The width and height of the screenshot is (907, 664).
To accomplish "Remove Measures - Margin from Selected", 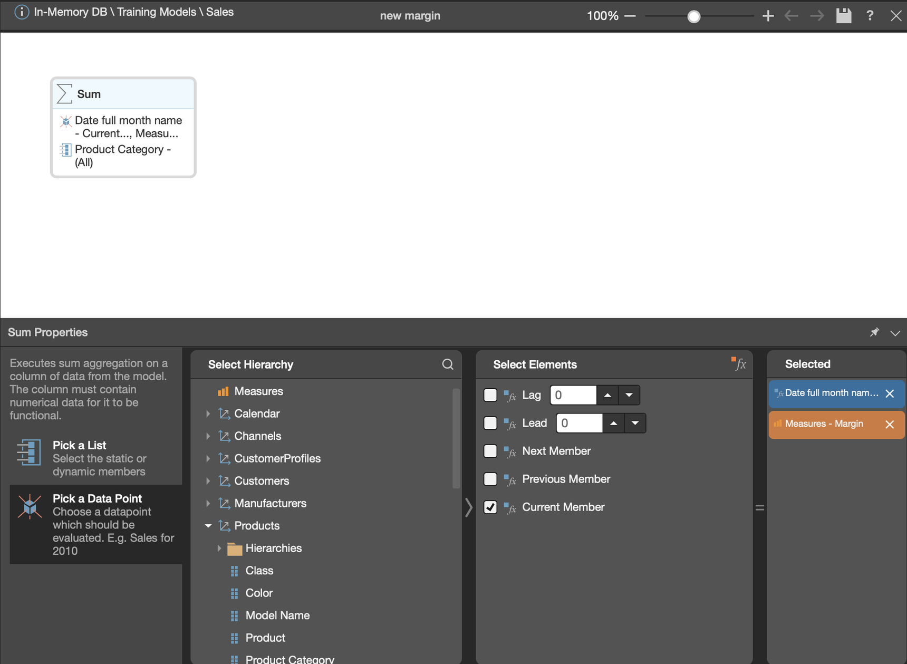I will 890,424.
